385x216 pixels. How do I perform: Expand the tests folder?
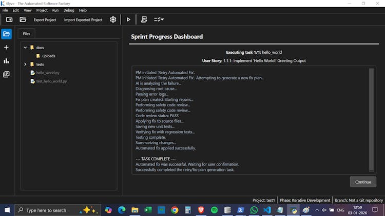(25, 64)
